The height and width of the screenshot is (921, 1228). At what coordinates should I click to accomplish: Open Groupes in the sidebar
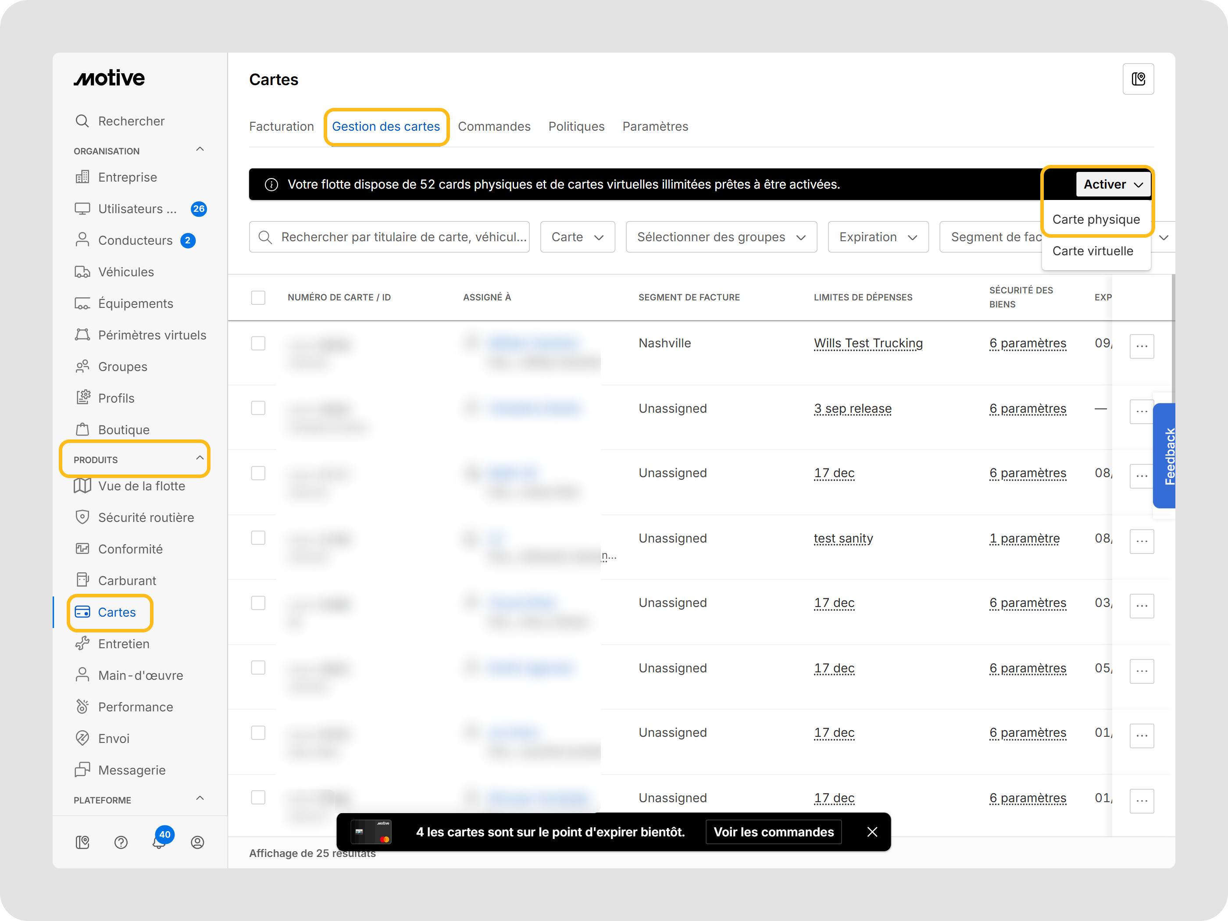click(111, 367)
